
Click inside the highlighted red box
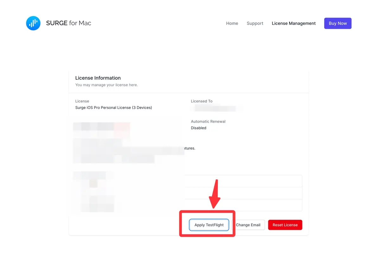tap(207, 224)
